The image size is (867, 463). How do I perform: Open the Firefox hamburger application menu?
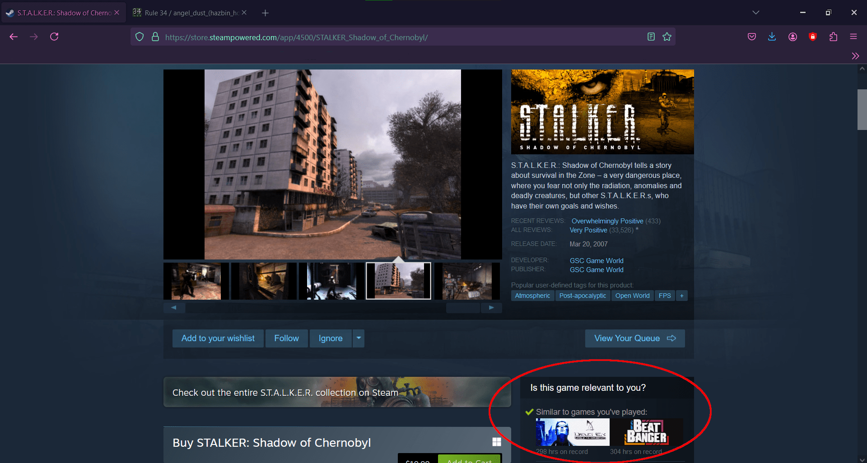click(853, 37)
